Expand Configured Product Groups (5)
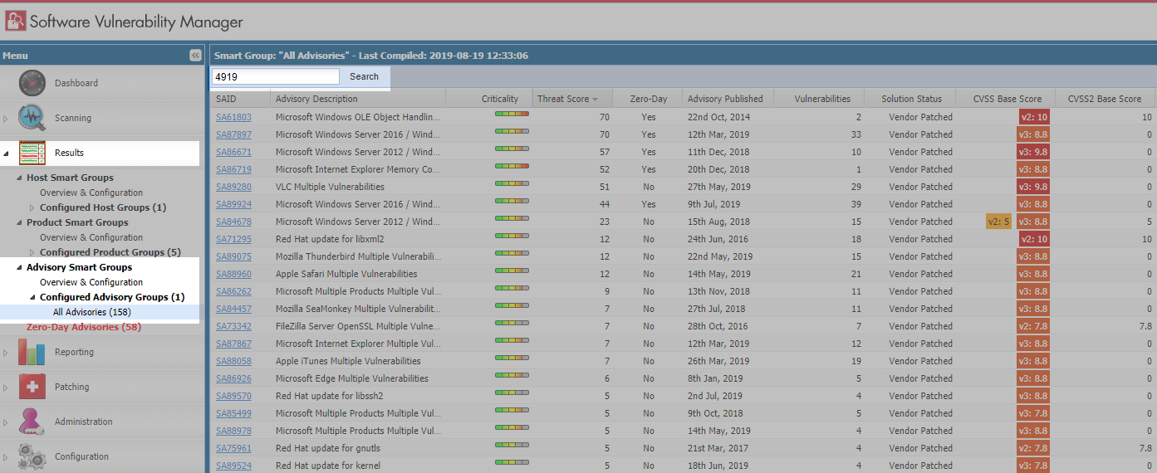The image size is (1157, 473). tap(32, 252)
